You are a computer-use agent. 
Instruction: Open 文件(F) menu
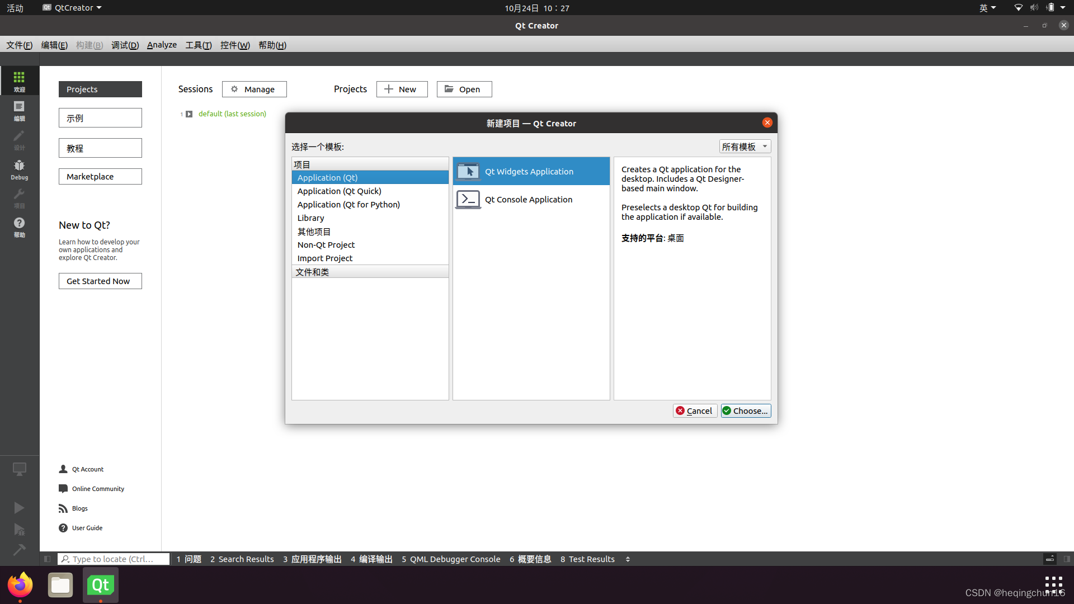point(20,45)
